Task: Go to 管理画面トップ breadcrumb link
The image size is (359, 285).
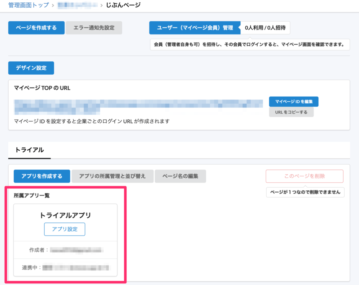Action: click(28, 5)
